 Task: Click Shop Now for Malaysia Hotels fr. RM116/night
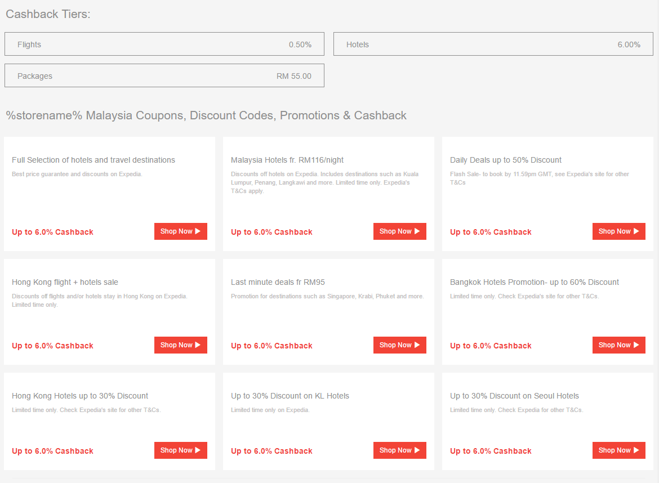pos(400,231)
